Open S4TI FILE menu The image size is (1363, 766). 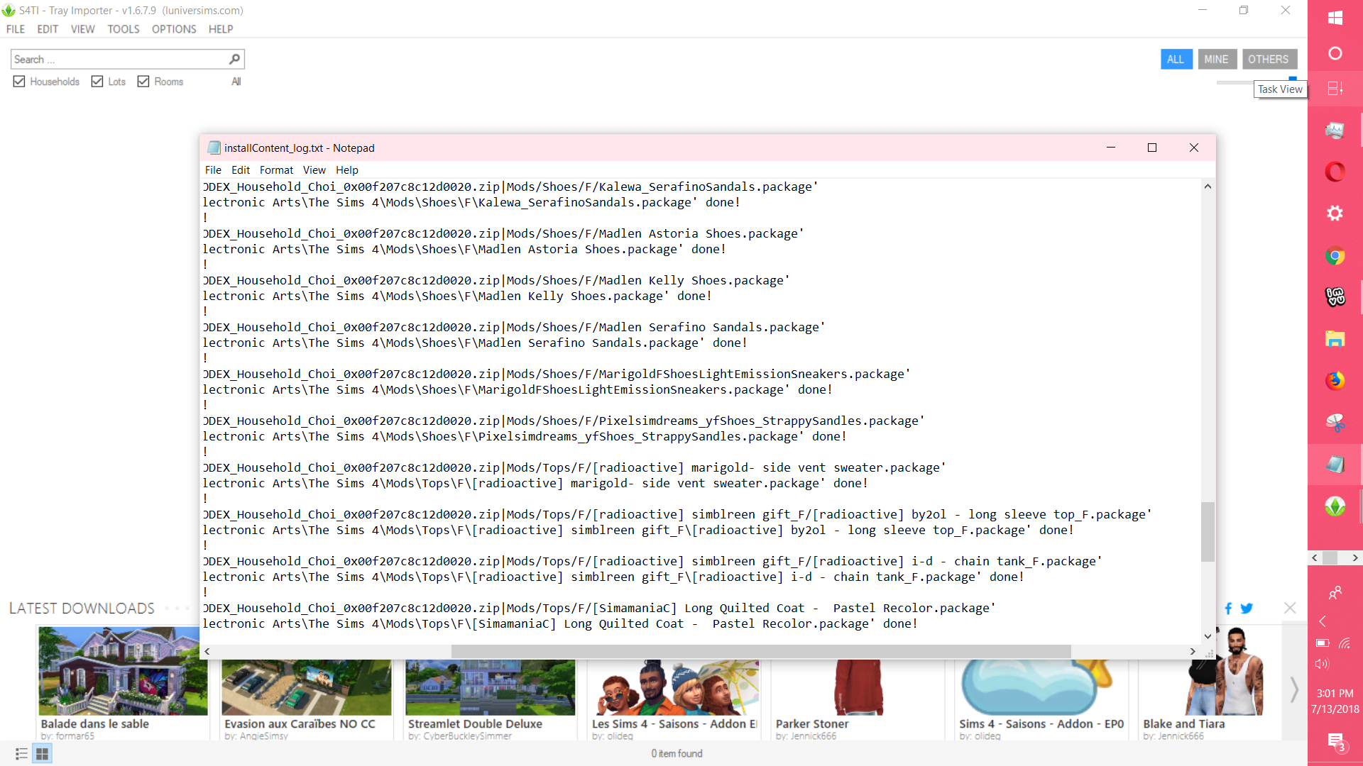(x=16, y=29)
